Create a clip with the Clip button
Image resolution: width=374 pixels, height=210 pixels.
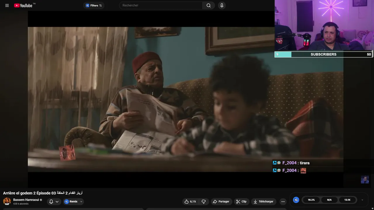[x=241, y=202]
